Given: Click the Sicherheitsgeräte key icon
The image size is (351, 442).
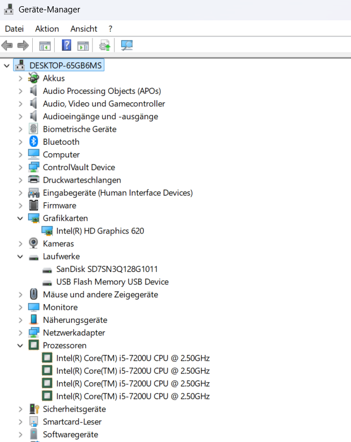Looking at the screenshot, I should 34,409.
